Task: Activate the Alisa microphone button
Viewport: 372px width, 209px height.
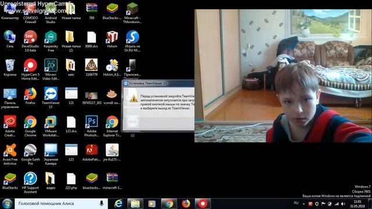Action: pos(102,204)
